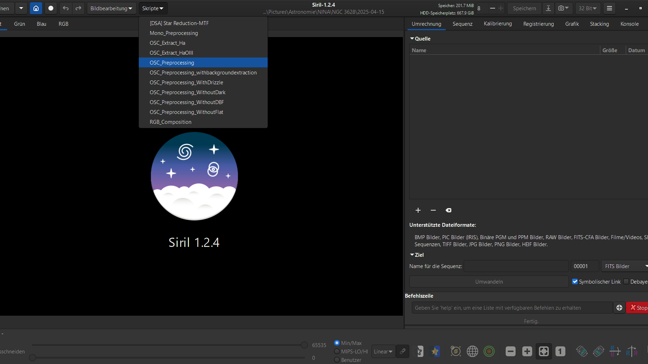This screenshot has width=648, height=364.
Task: Mirror image vertically icon
Action: pos(615,351)
